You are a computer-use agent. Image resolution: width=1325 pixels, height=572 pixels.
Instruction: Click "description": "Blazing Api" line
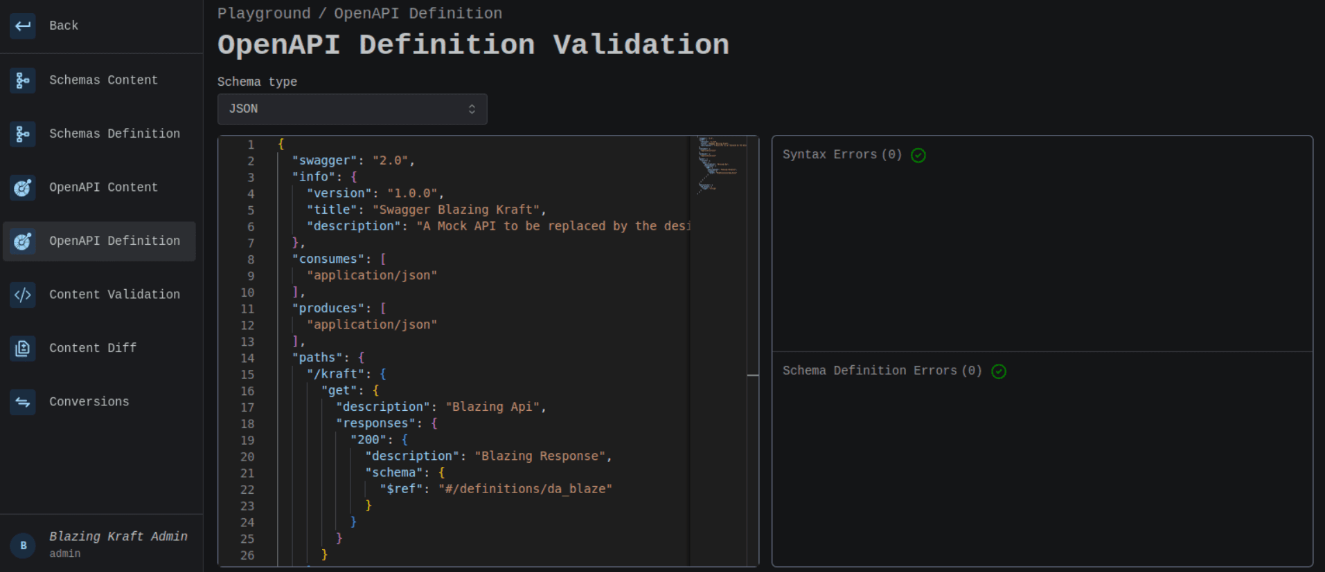(x=441, y=407)
